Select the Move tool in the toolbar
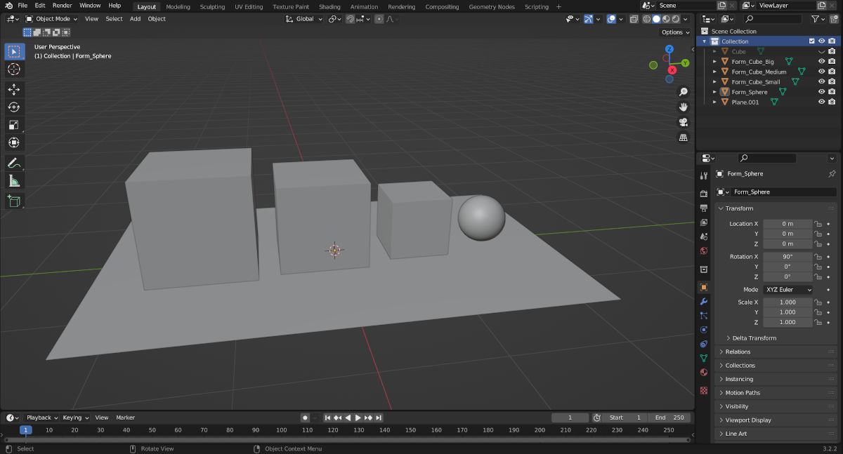 [14, 89]
